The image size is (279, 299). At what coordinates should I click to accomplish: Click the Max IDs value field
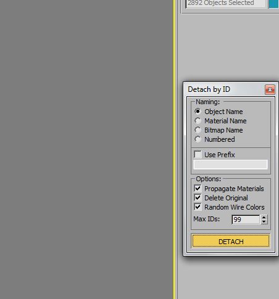pos(246,219)
